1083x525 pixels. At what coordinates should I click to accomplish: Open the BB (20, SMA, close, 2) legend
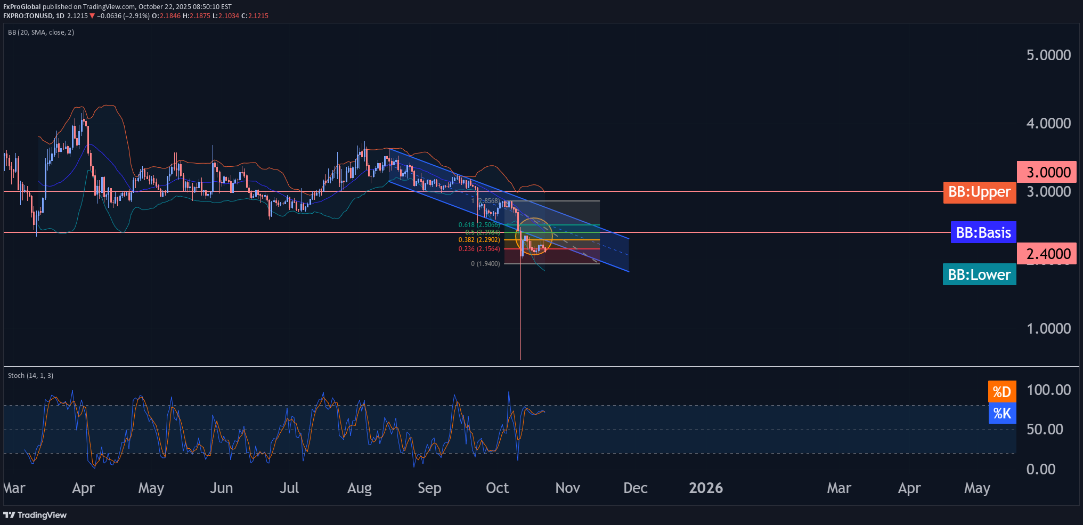(41, 33)
